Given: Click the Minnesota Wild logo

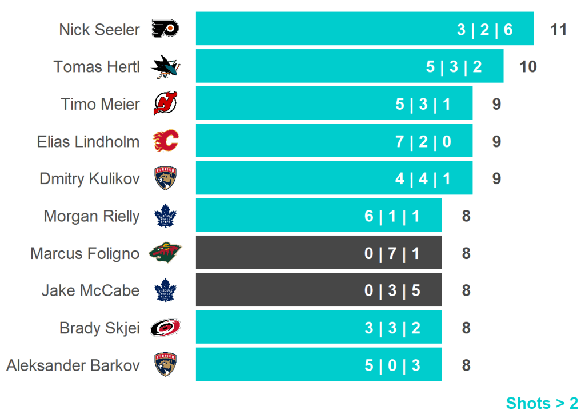Looking at the screenshot, I should (x=165, y=253).
